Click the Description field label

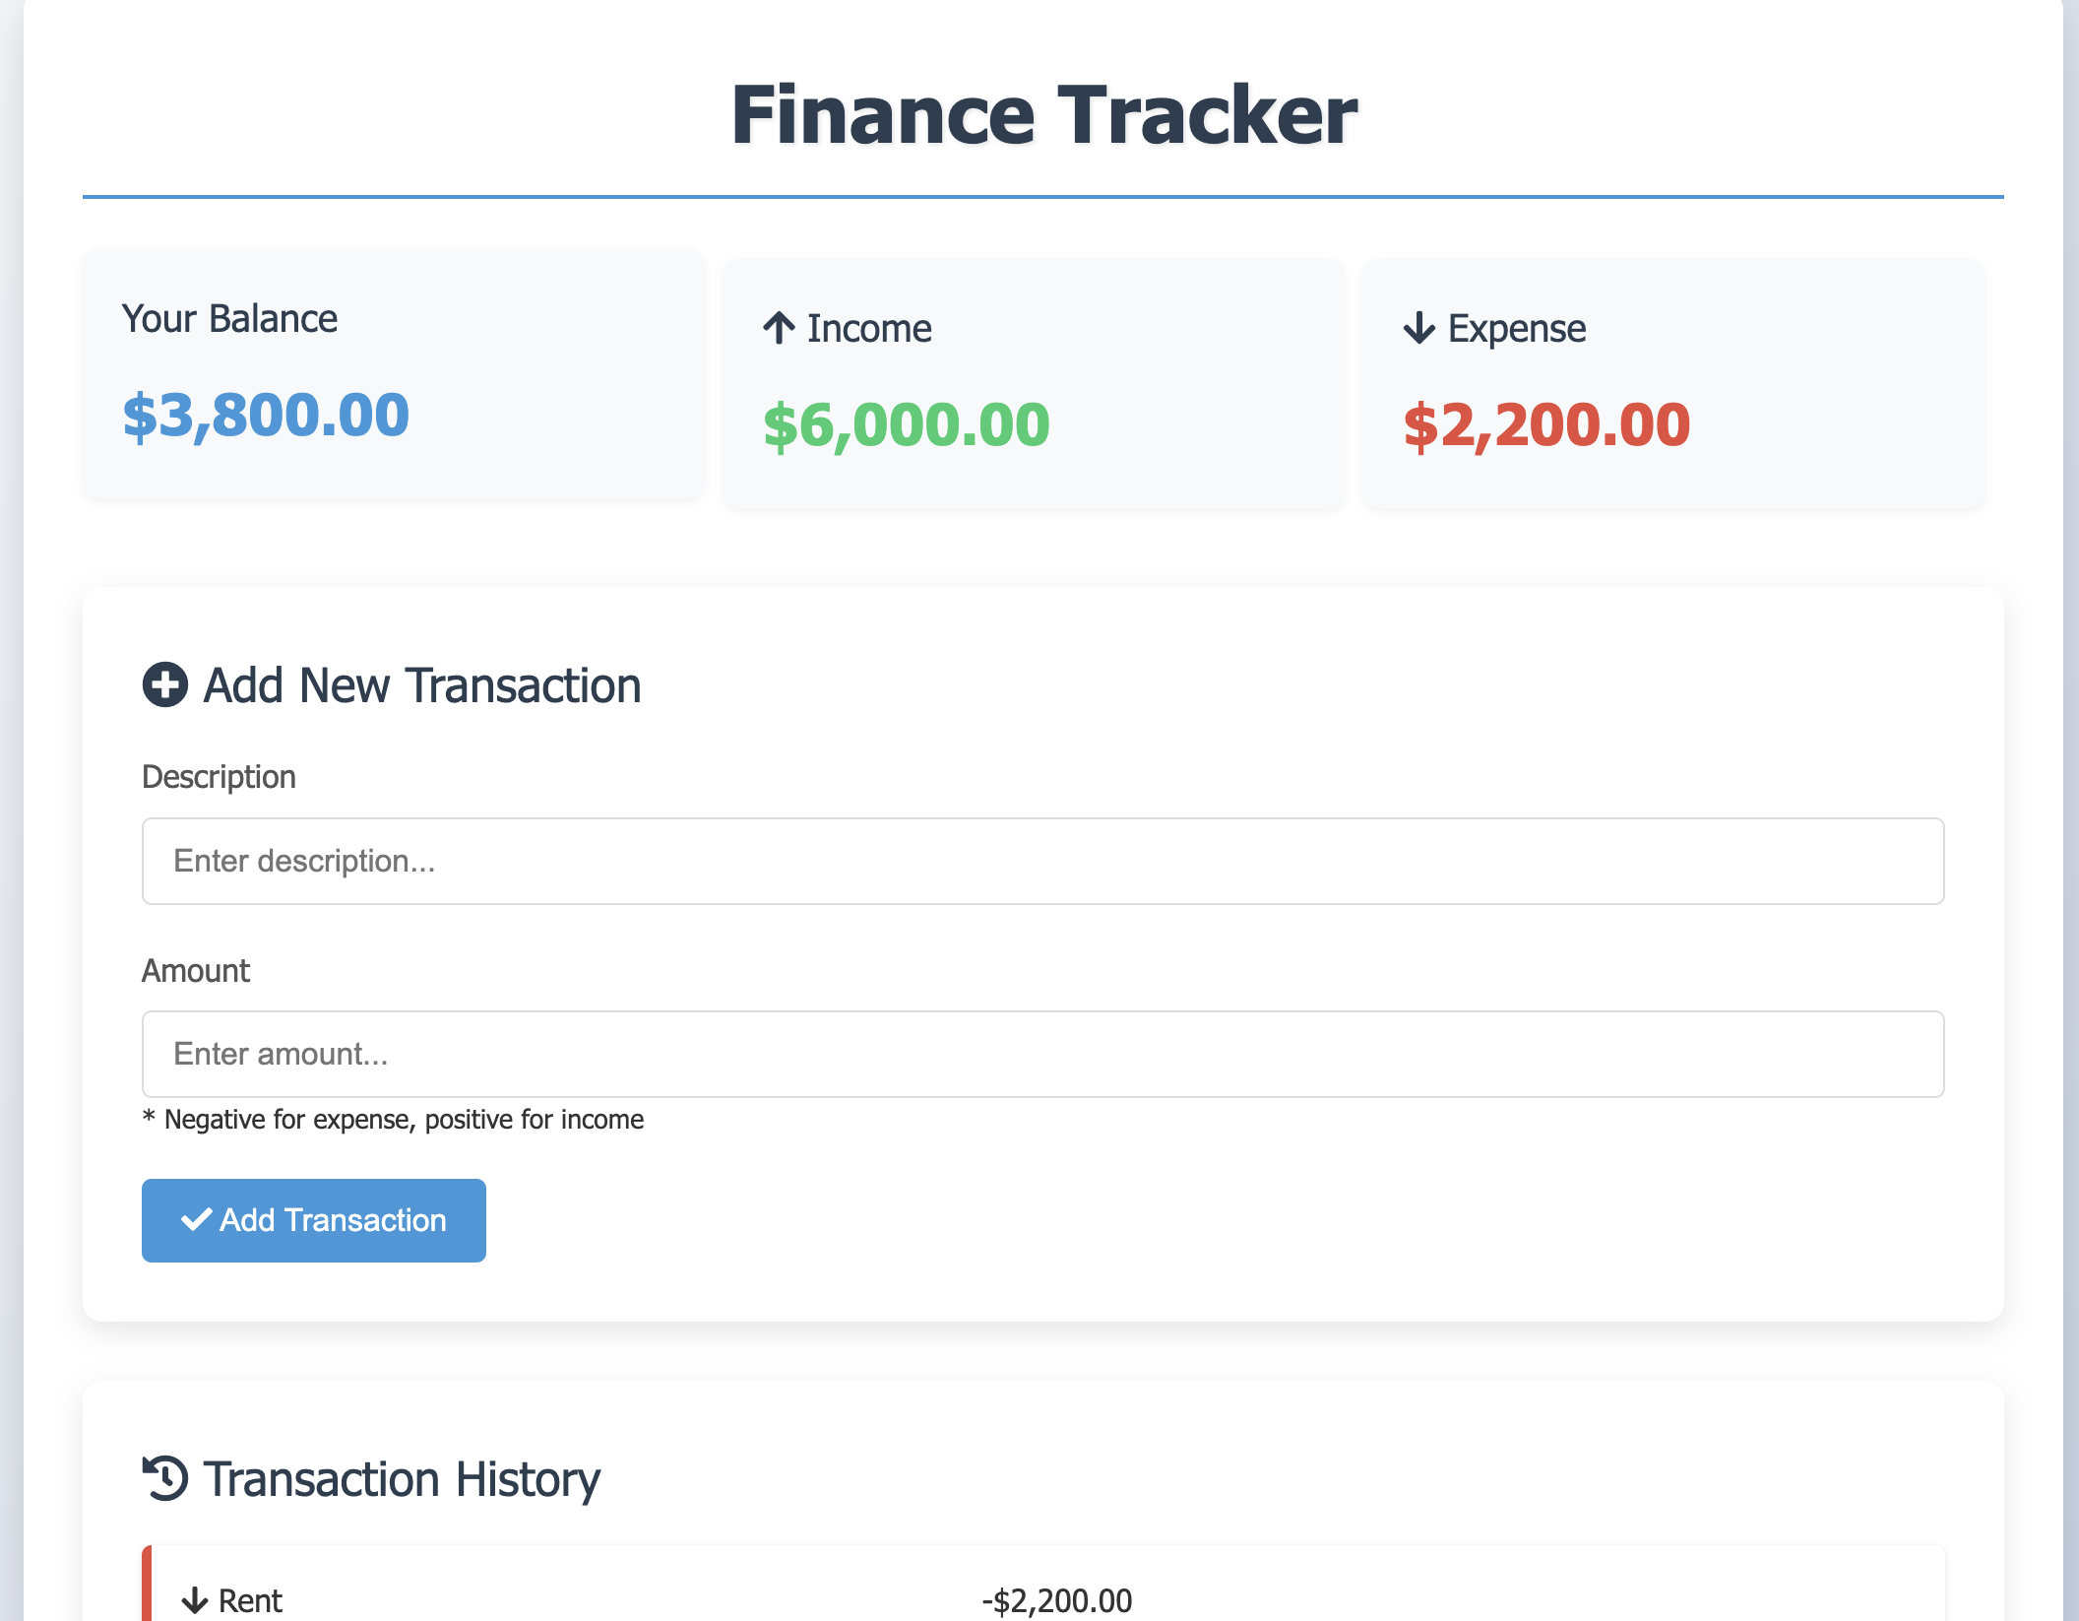(x=219, y=777)
